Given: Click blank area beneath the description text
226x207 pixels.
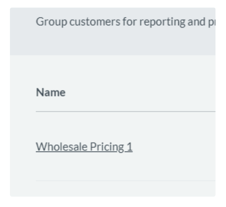Looking at the screenshot, I should (113, 42).
